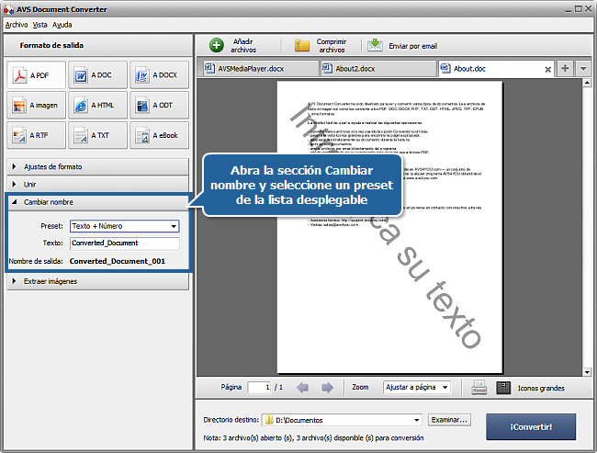
Task: Click the ¡Convertir! button
Action: pyautogui.click(x=531, y=426)
